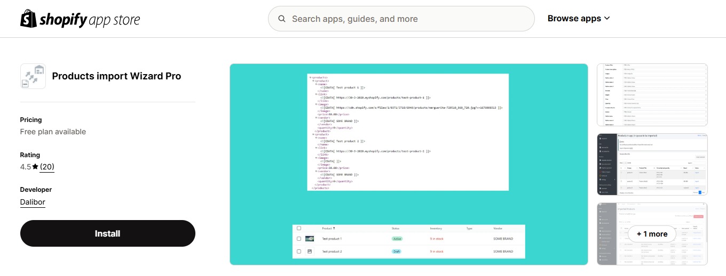Click the Test product 2 placeholder image icon
Viewport: 726px width, 276px height.
tap(310, 251)
